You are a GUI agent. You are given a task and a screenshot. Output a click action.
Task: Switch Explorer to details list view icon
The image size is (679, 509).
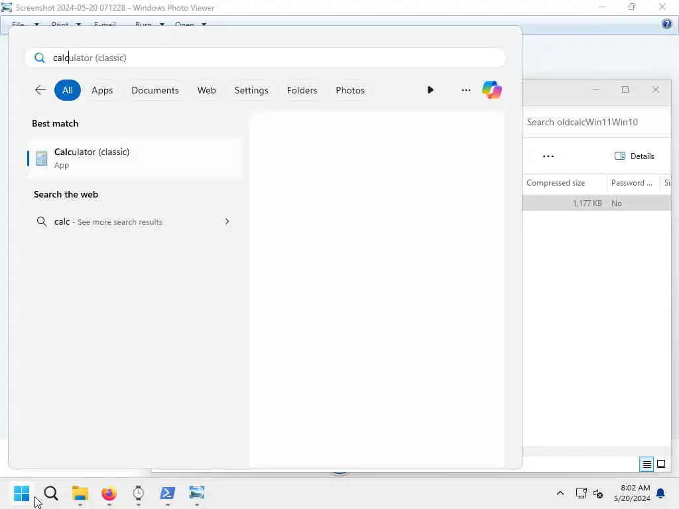[x=647, y=464]
